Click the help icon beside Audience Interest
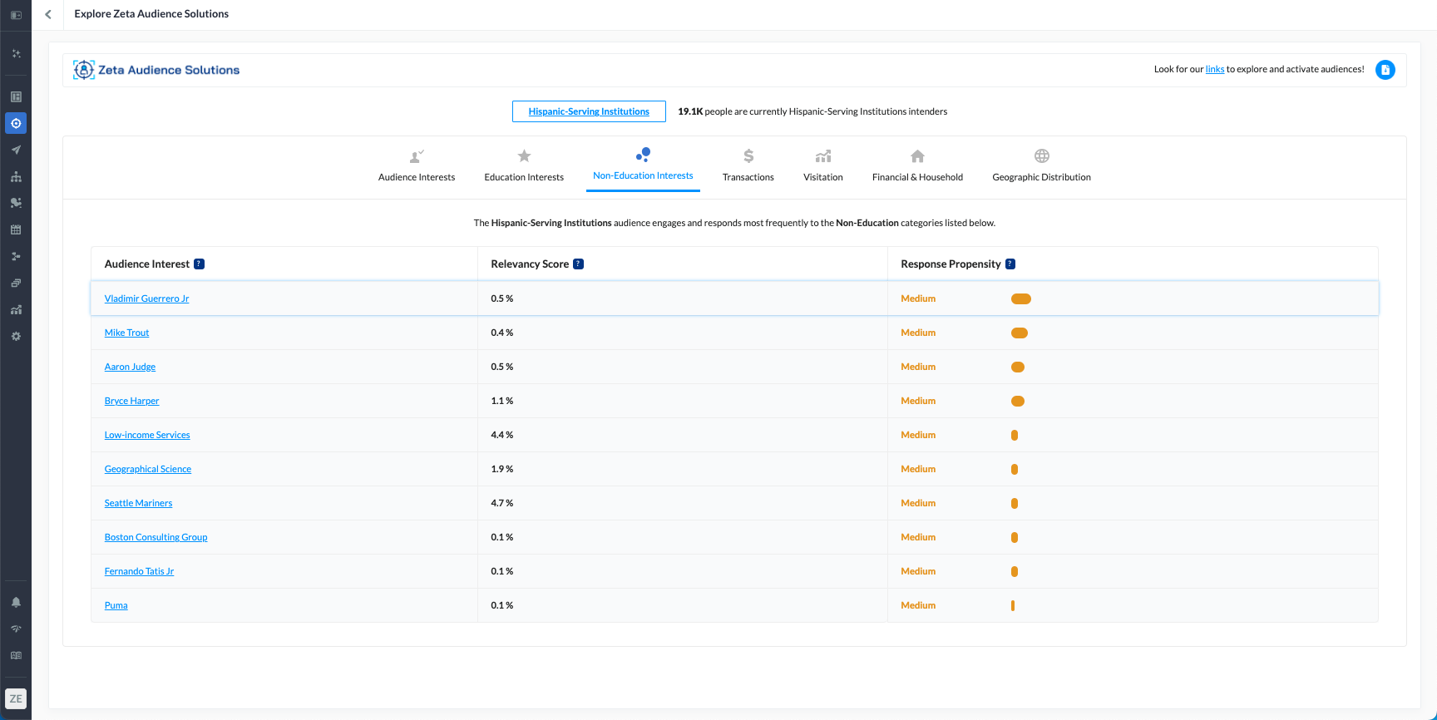This screenshot has height=720, width=1437. (199, 264)
